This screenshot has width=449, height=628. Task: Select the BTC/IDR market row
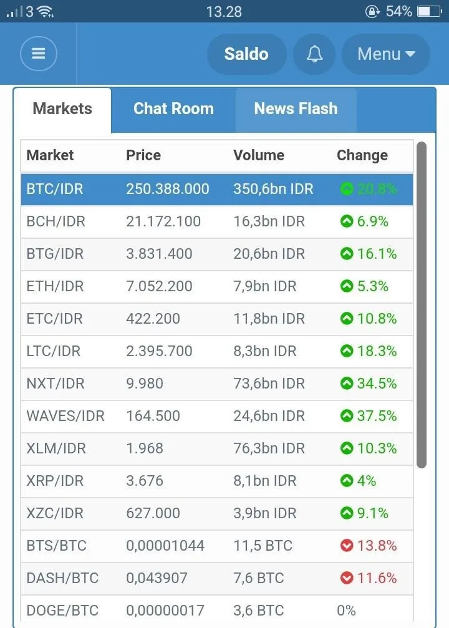click(216, 189)
